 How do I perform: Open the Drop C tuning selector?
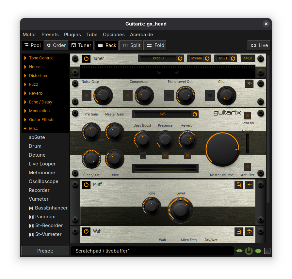tap(161, 58)
